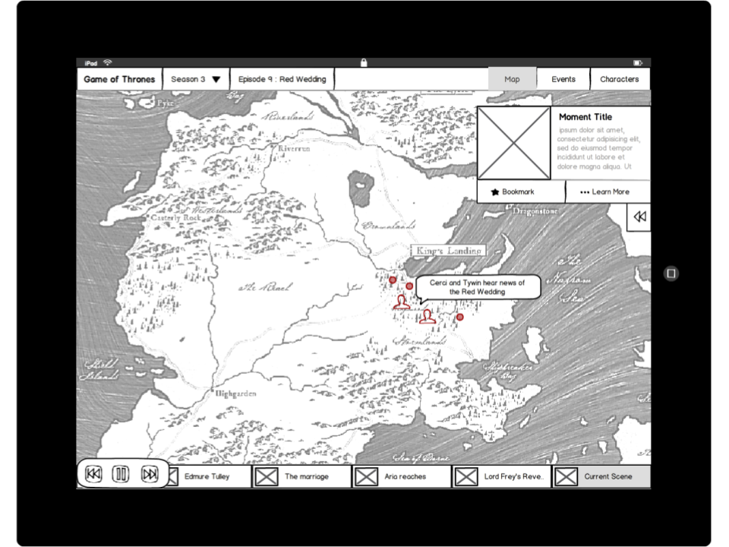The image size is (729, 547).
Task: Skip to the previous scene
Action: pyautogui.click(x=93, y=474)
